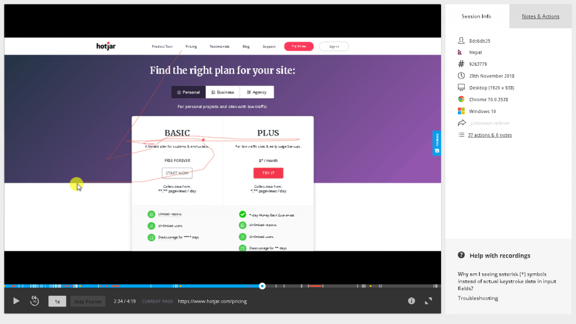This screenshot has height=324, width=576.
Task: Open the Notes & Actions tab
Action: point(541,16)
